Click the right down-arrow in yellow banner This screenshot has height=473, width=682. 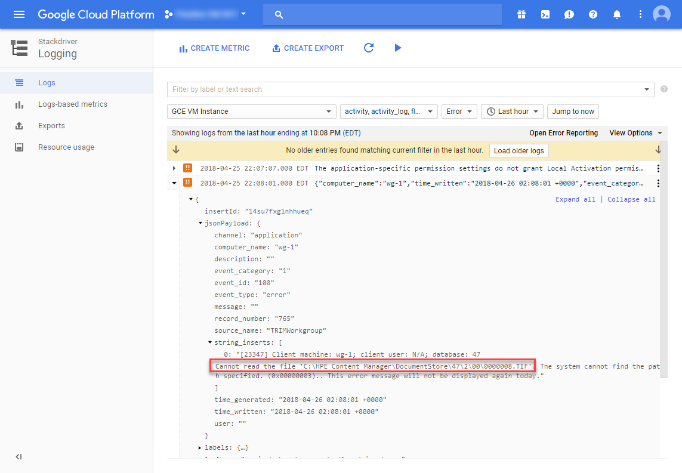coord(658,150)
